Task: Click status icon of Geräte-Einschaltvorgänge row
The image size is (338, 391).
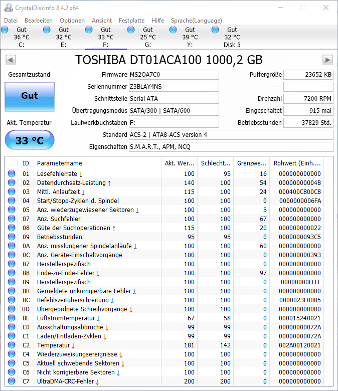Action: pyautogui.click(x=12, y=255)
